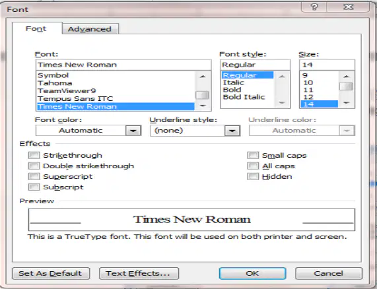This screenshot has width=377, height=289.
Task: Open the Text Effects dialog
Action: (x=139, y=274)
